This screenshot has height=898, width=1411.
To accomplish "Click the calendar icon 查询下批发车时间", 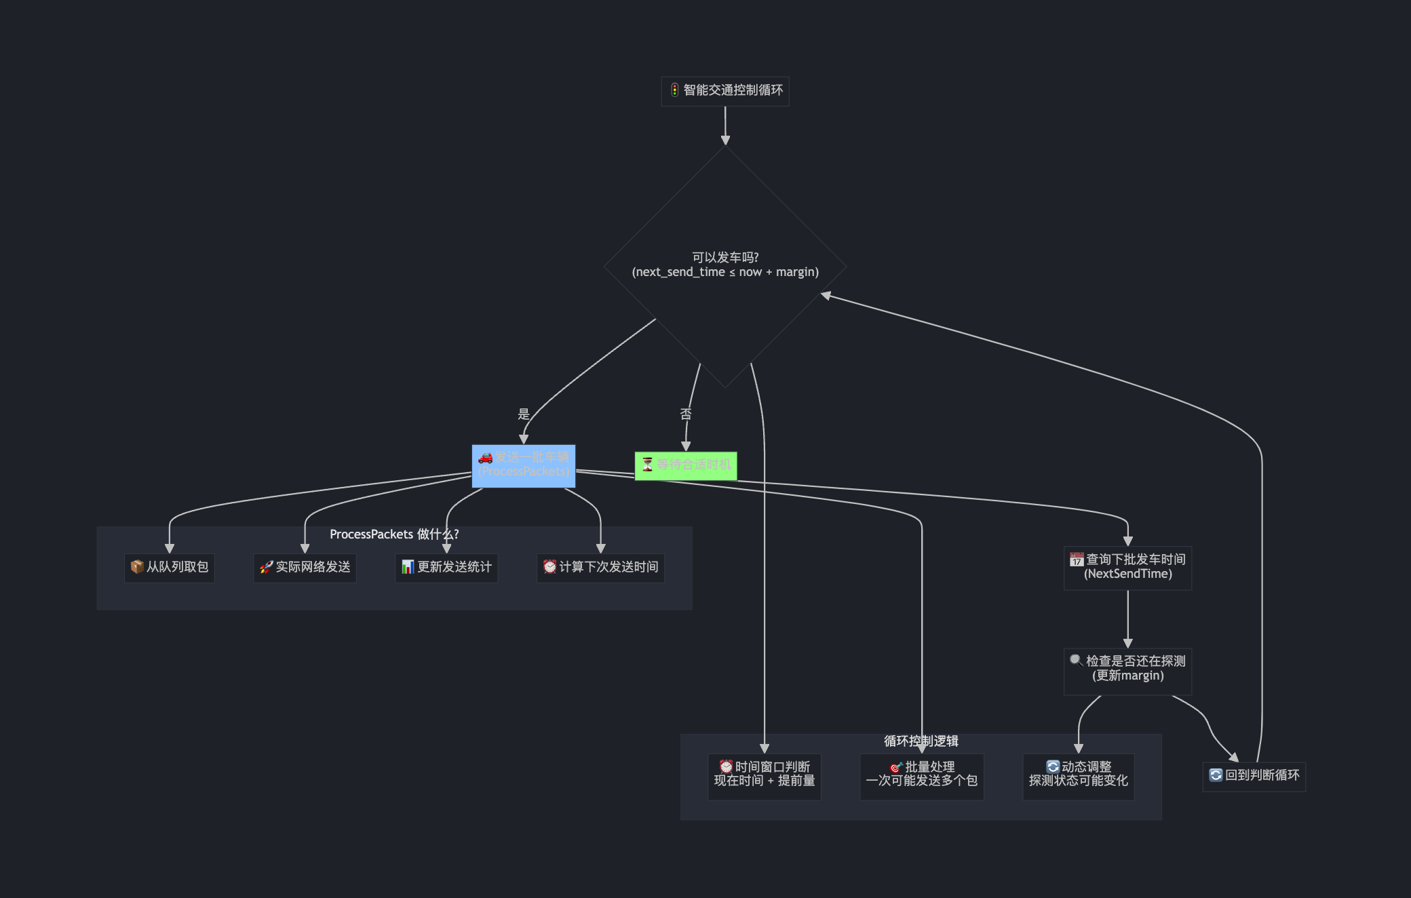I will click(1077, 560).
